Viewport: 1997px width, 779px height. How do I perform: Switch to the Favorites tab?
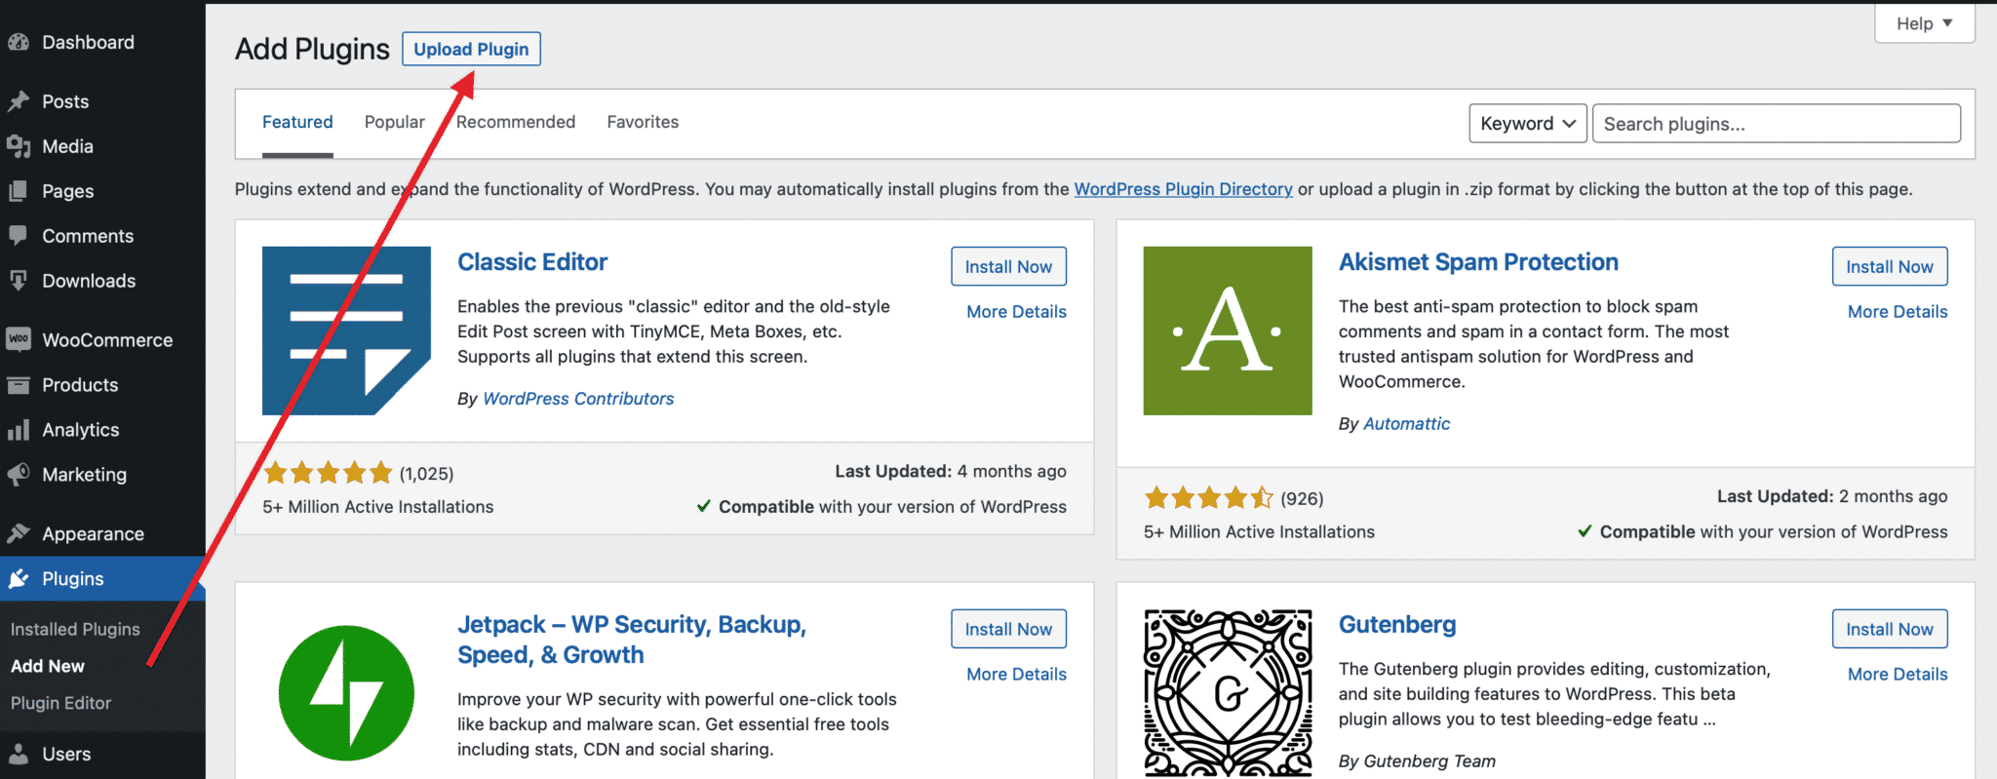pyautogui.click(x=643, y=122)
